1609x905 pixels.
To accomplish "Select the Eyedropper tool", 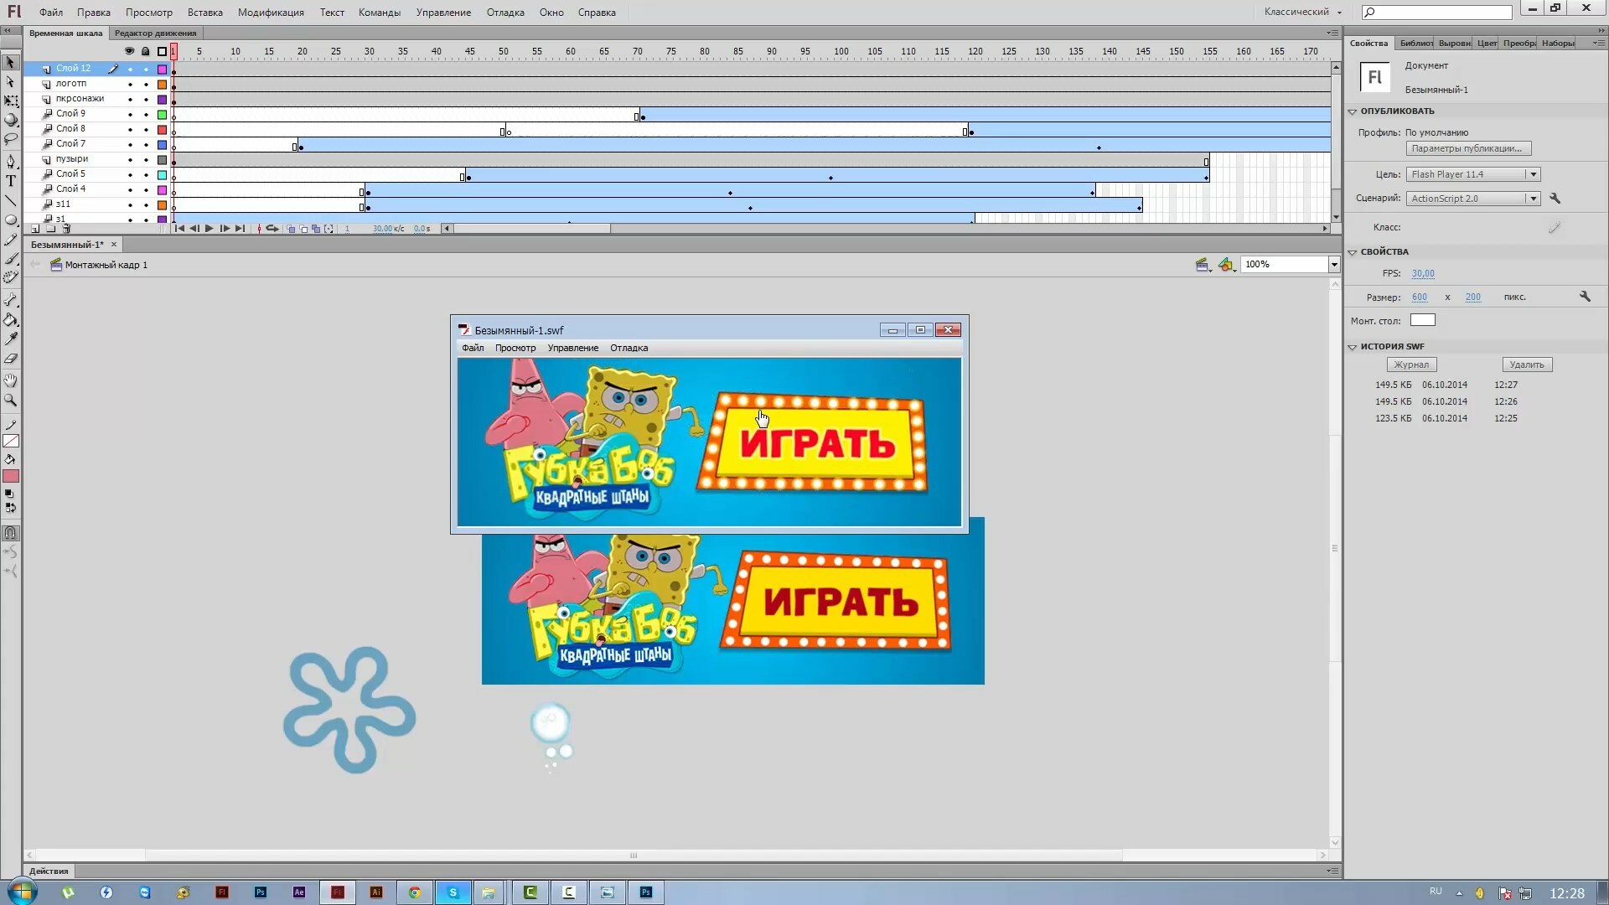I will [x=10, y=339].
